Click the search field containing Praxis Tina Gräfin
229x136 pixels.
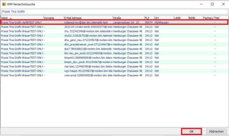pyautogui.click(x=114, y=12)
